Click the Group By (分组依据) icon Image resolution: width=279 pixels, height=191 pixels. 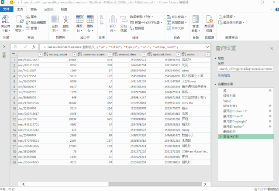click(124, 19)
